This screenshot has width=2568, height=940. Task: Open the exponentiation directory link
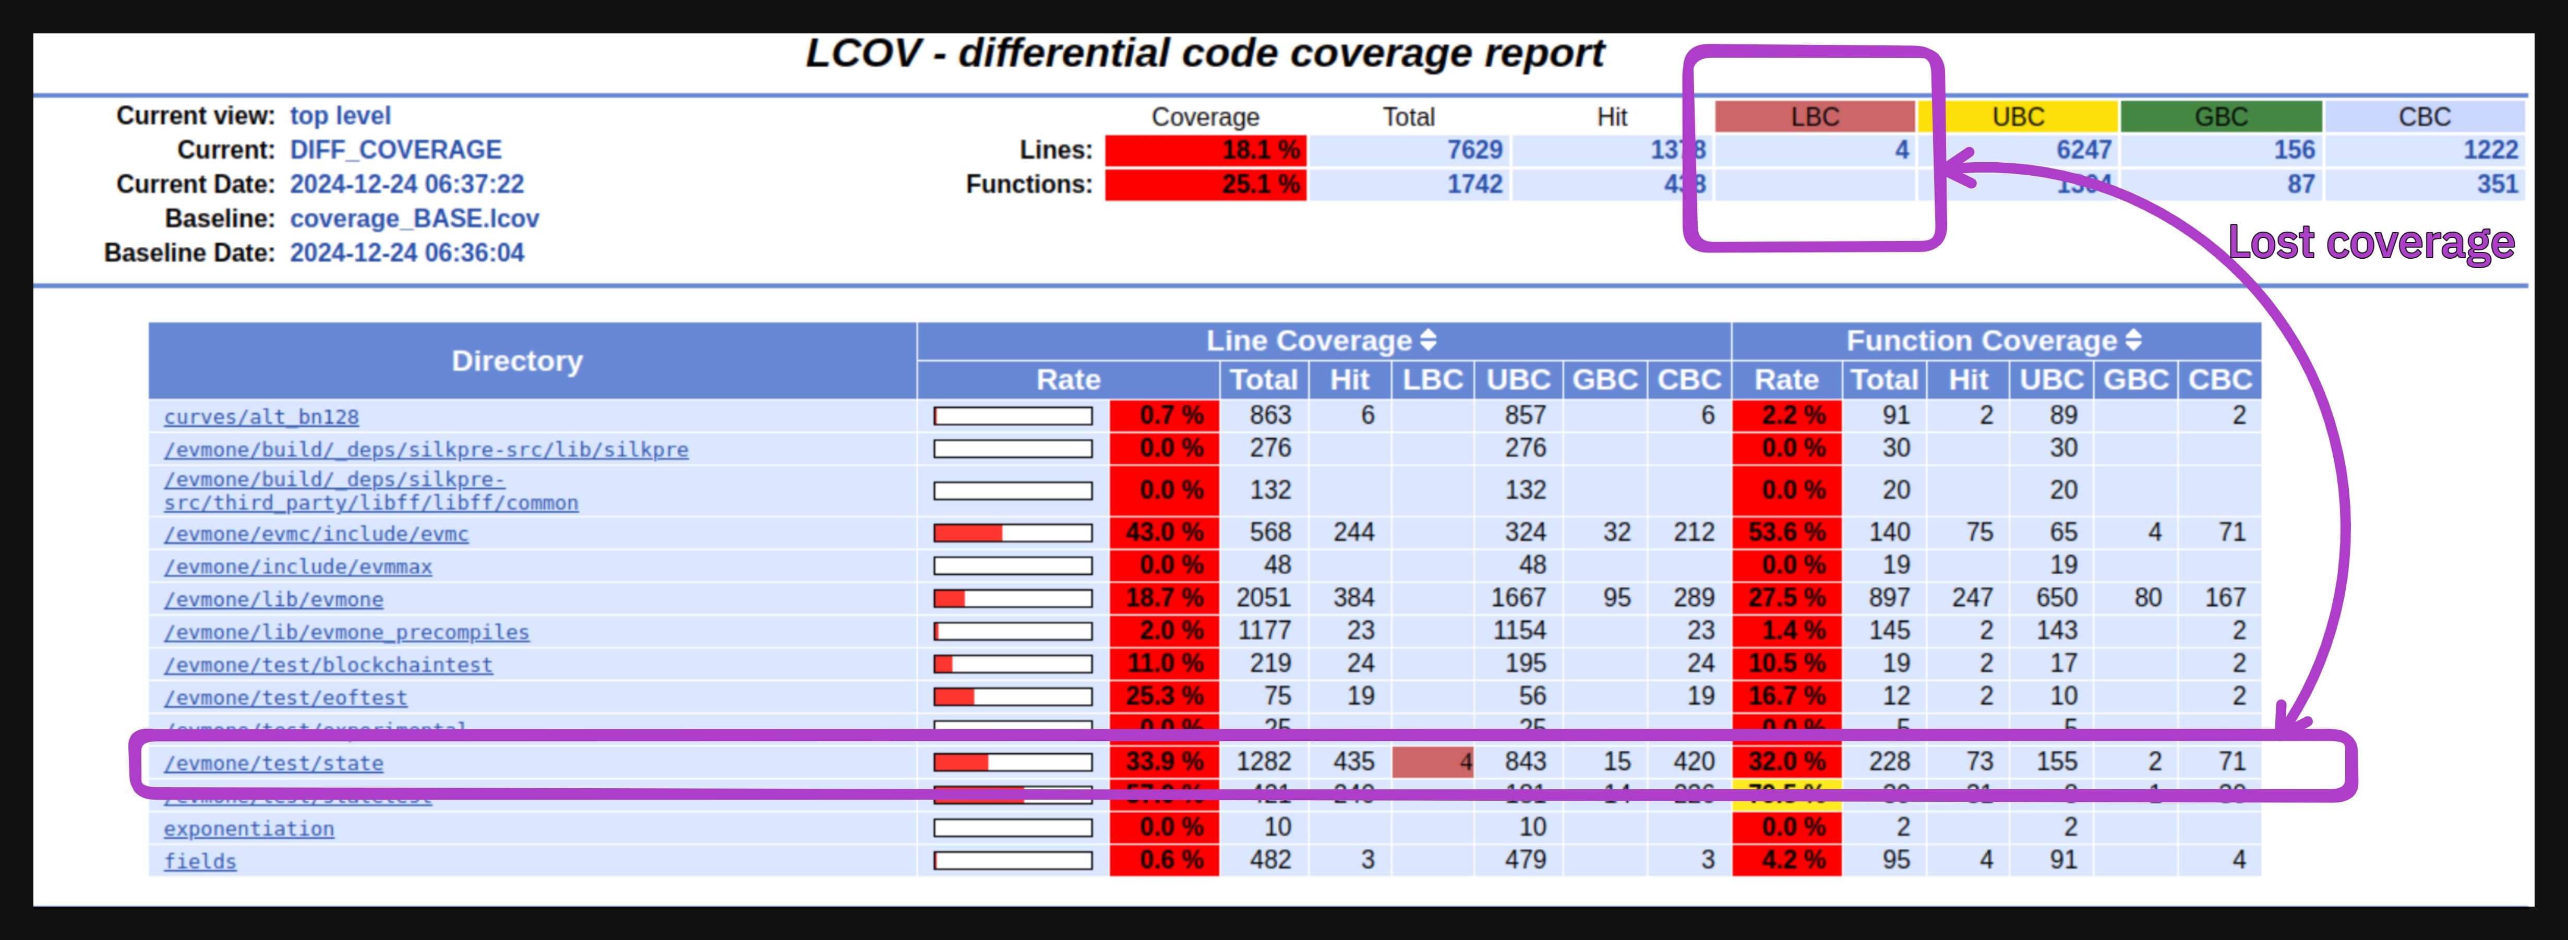coord(248,828)
